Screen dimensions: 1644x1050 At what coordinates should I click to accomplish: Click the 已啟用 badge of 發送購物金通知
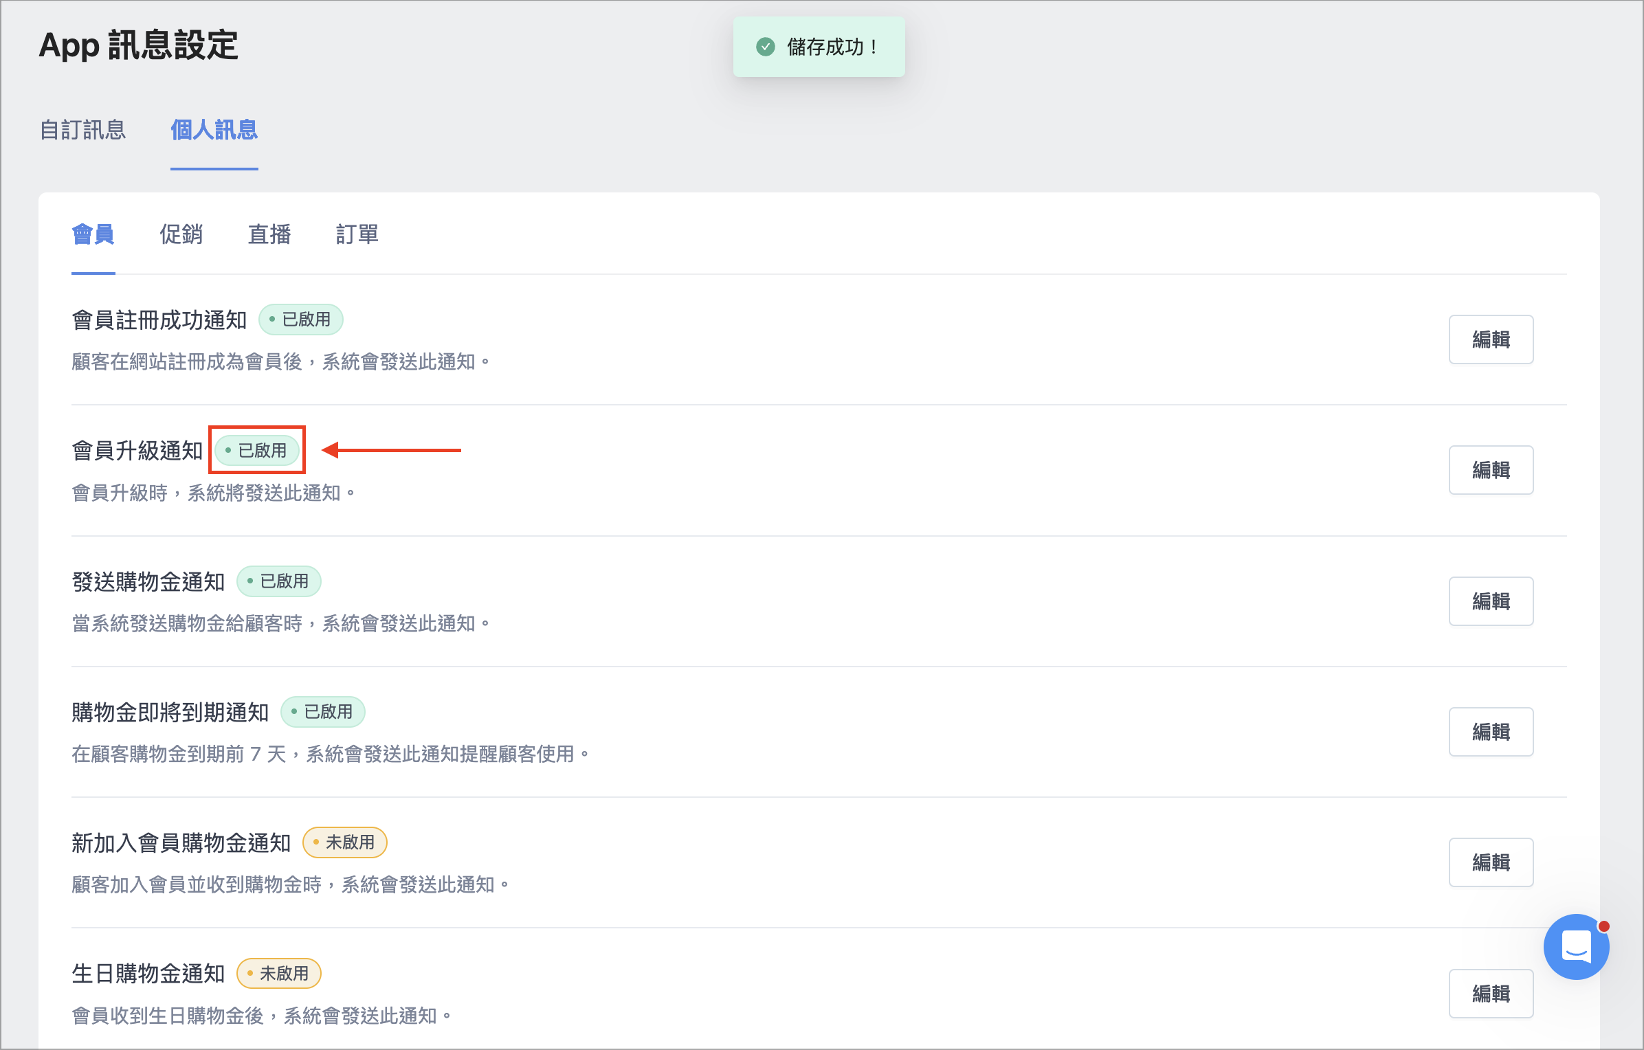[x=278, y=581]
